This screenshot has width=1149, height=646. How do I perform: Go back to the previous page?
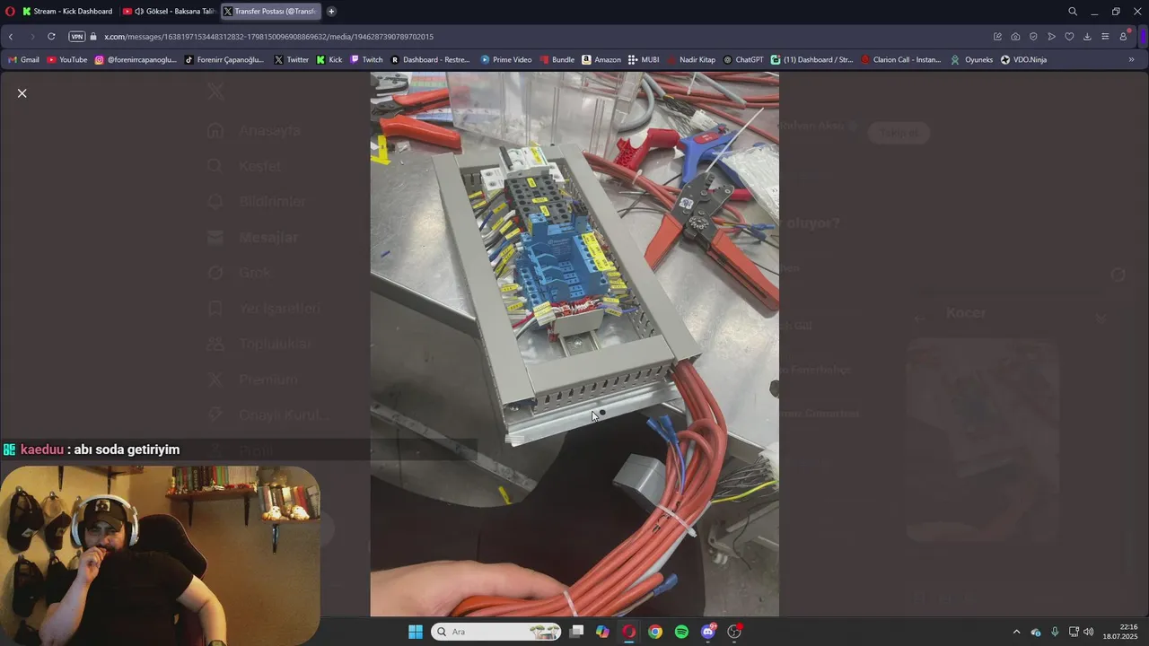[x=11, y=37]
